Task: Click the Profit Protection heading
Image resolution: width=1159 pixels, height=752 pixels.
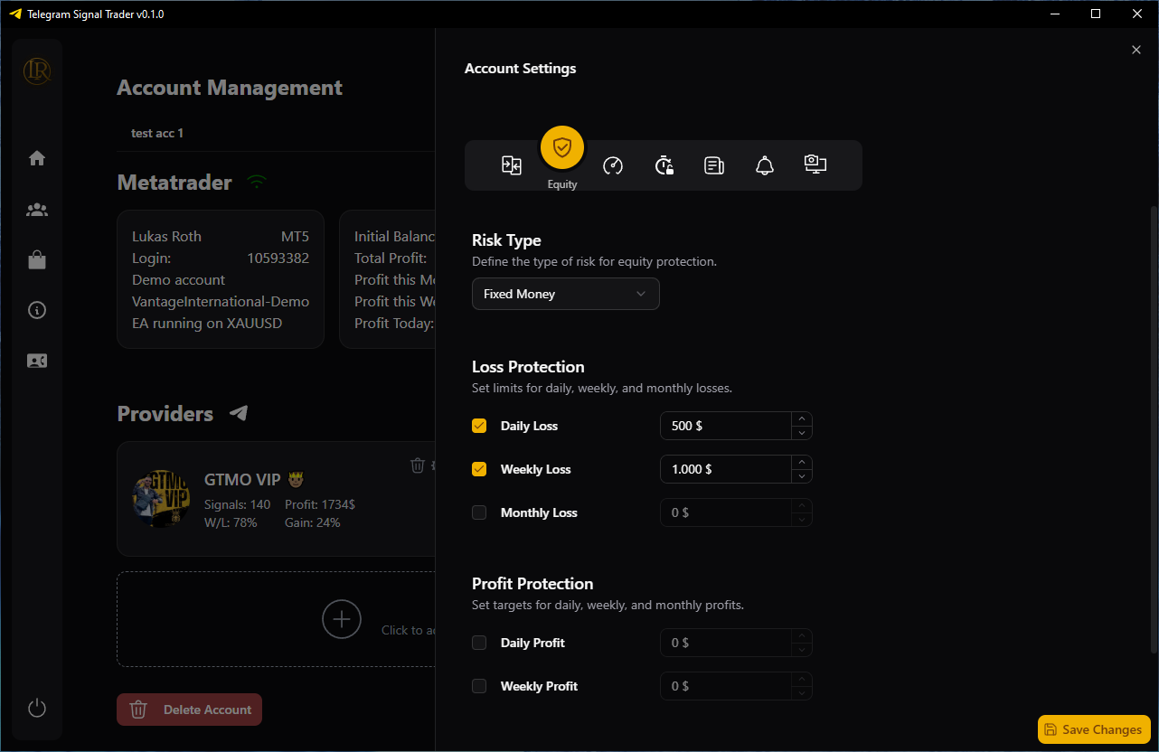Action: point(532,583)
